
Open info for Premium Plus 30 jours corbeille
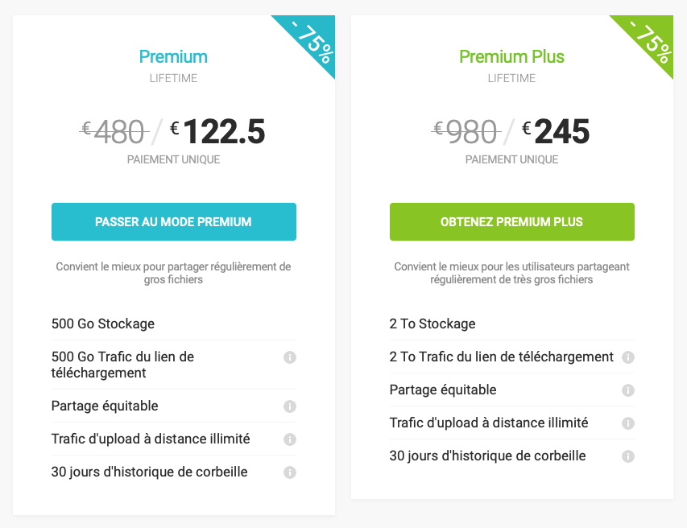pyautogui.click(x=628, y=456)
